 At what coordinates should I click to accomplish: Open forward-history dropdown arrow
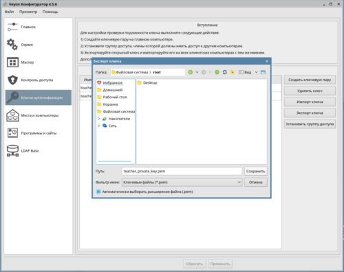pyautogui.click(x=211, y=72)
